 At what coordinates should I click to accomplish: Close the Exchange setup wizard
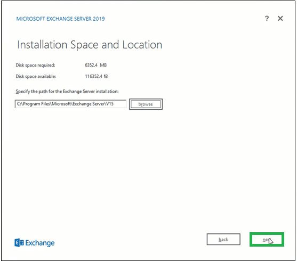(x=280, y=18)
